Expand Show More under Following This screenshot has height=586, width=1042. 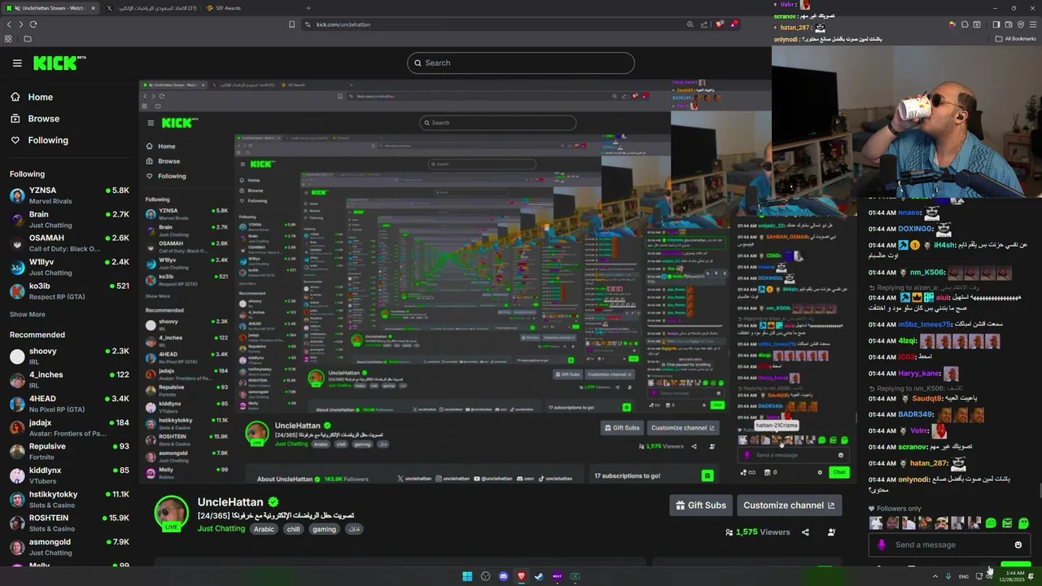(x=28, y=314)
